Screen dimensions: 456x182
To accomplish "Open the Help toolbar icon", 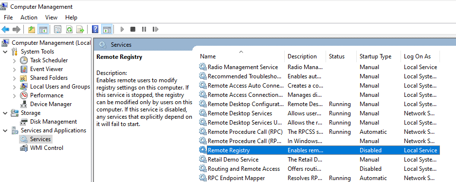I will 95,29.
